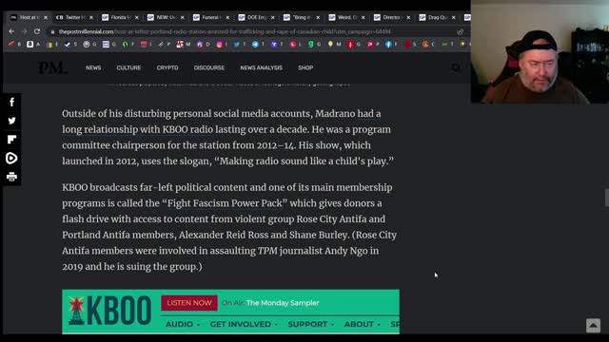The width and height of the screenshot is (609, 342).
Task: Switch to the Weird browser tab
Action: coord(346,17)
